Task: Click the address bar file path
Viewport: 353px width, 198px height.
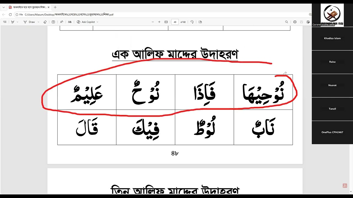Action: click(x=69, y=15)
